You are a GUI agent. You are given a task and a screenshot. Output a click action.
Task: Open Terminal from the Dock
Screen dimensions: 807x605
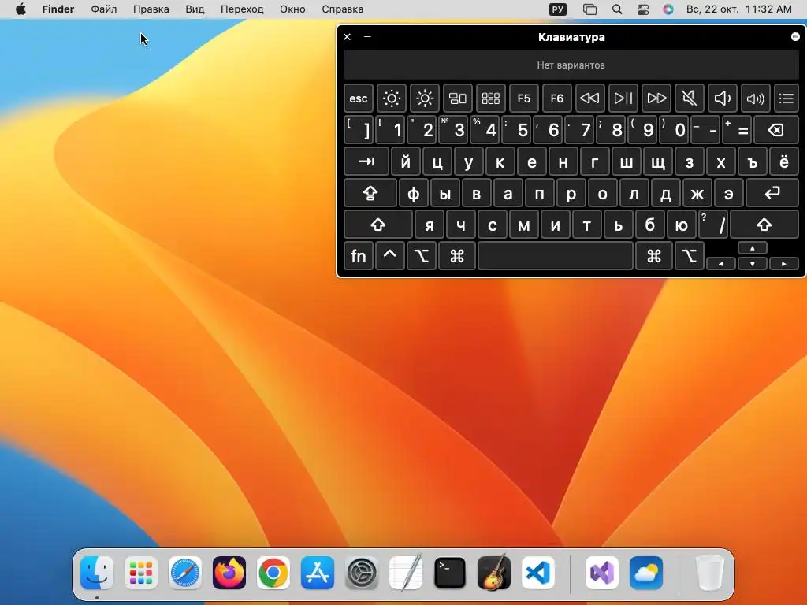click(450, 573)
